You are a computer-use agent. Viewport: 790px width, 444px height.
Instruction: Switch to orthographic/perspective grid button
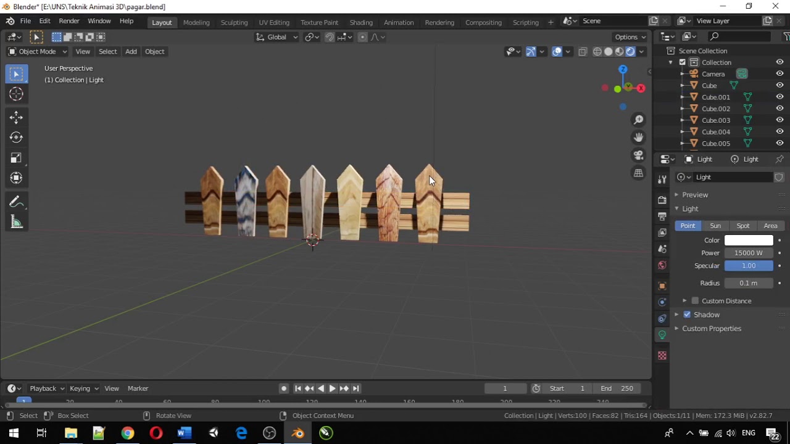tap(639, 173)
